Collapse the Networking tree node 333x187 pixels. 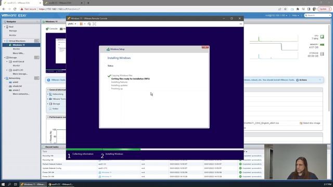point(5,78)
